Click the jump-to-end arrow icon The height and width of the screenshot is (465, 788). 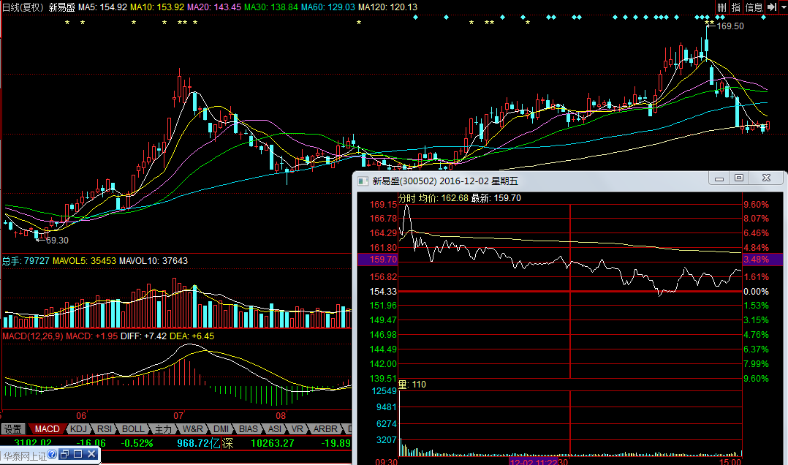[771, 7]
